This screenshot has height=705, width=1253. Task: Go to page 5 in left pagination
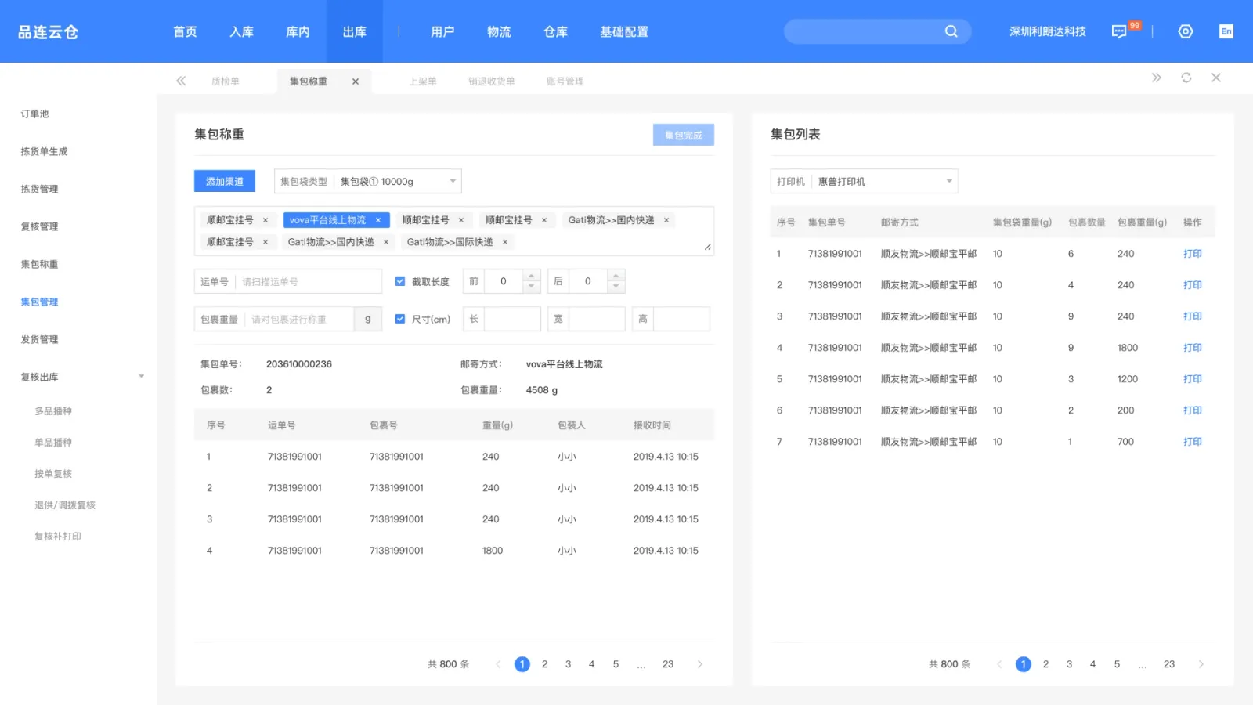pos(616,664)
